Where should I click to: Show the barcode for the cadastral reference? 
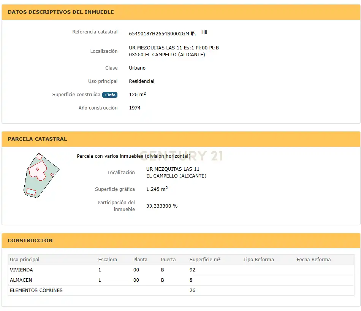tap(204, 32)
